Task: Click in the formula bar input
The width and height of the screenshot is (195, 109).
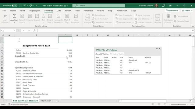Action: tap(115, 31)
